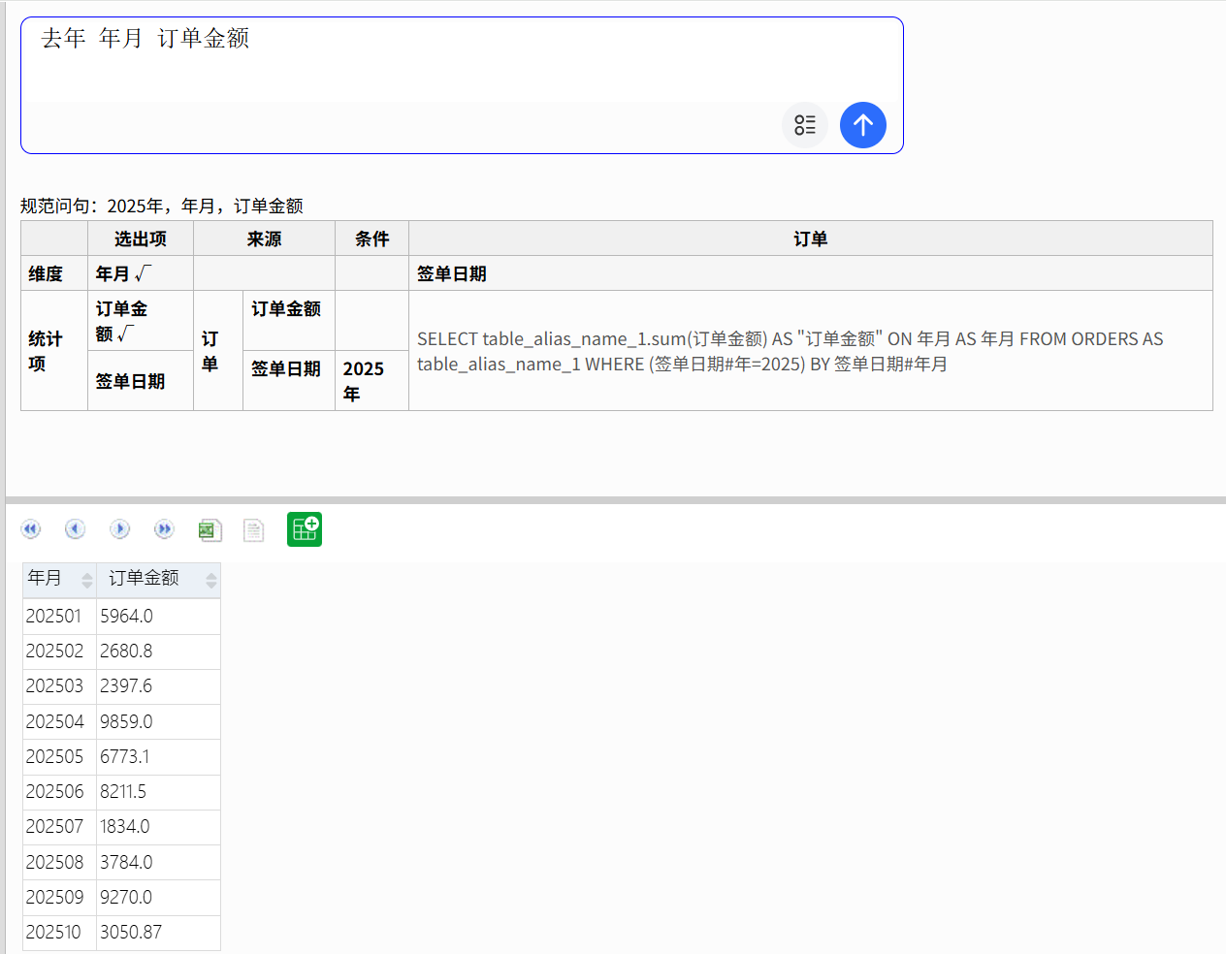Select the 3784.0 amount cell

click(159, 863)
